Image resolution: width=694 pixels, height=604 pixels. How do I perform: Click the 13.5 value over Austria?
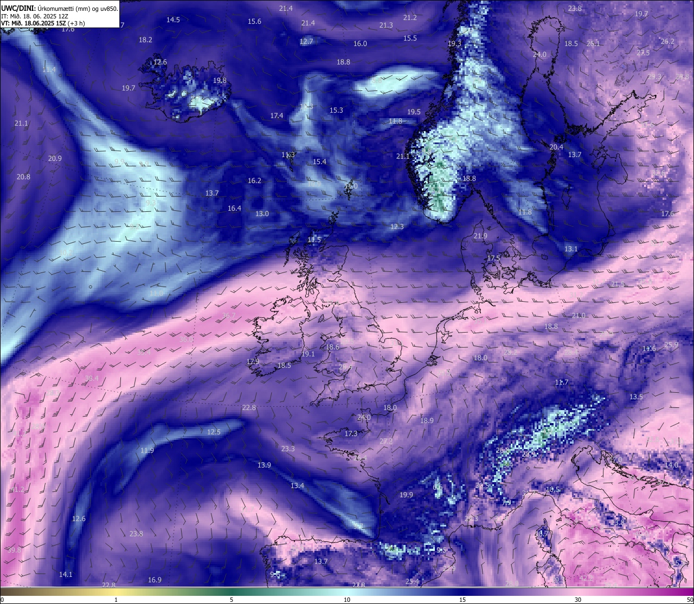click(636, 397)
